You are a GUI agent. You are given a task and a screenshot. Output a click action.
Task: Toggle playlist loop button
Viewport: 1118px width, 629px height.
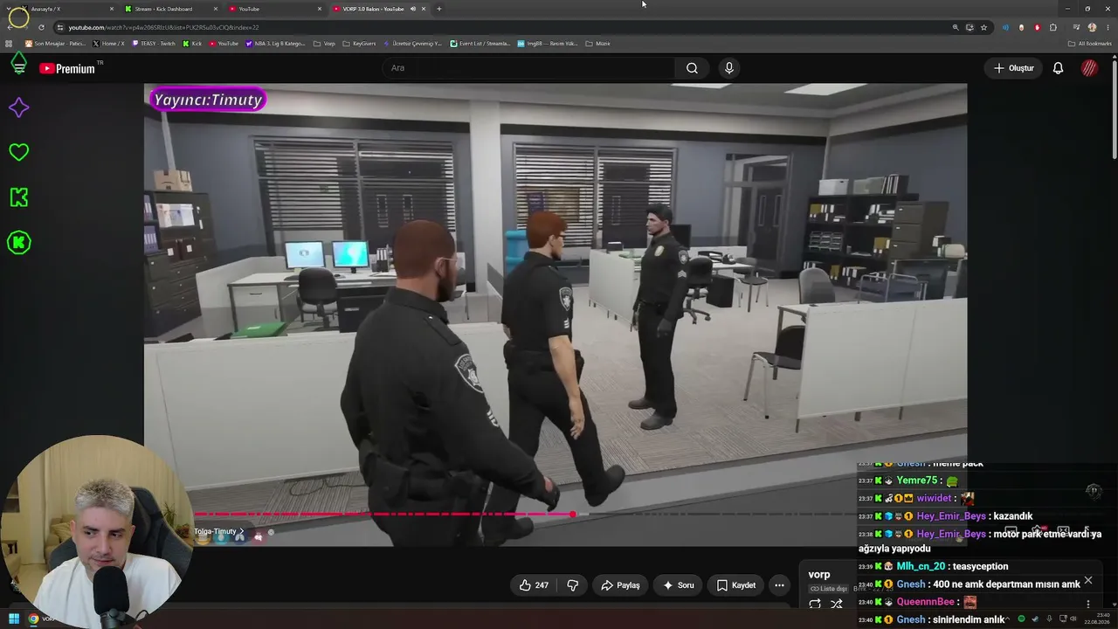point(815,604)
